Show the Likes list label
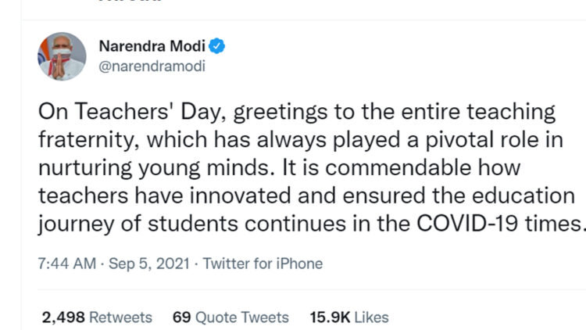Screen dimensions: 586x330 pyautogui.click(x=371, y=317)
